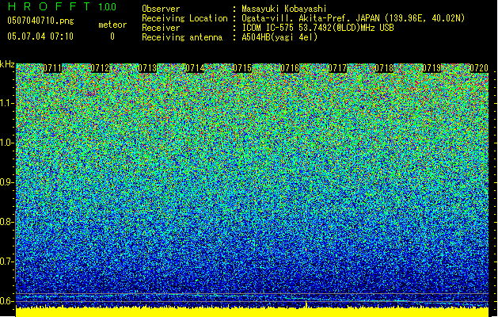This screenshot has width=498, height=317.
Task: Click the Receiver label
Action: 161,28
